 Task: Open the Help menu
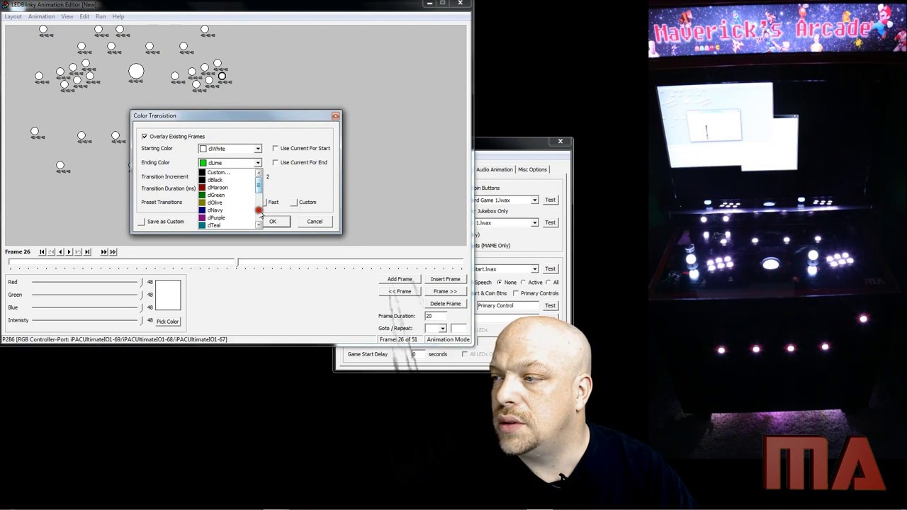coord(118,16)
